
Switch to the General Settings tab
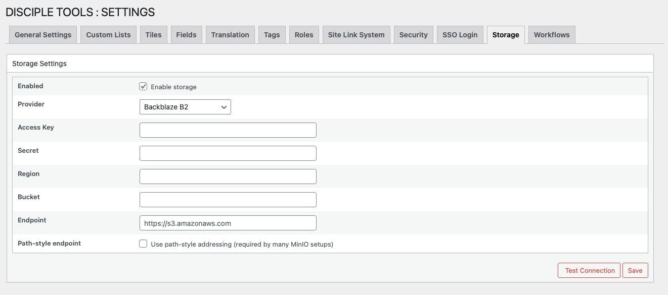point(43,35)
